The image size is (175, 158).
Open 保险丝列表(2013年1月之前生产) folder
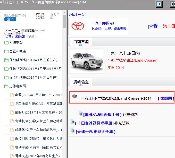point(33,60)
